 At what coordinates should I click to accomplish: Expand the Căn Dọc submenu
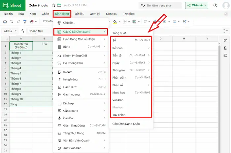click(81, 118)
